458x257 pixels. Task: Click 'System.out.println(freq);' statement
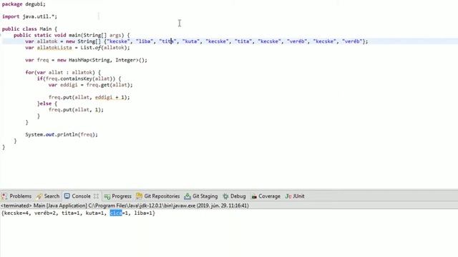(62, 134)
